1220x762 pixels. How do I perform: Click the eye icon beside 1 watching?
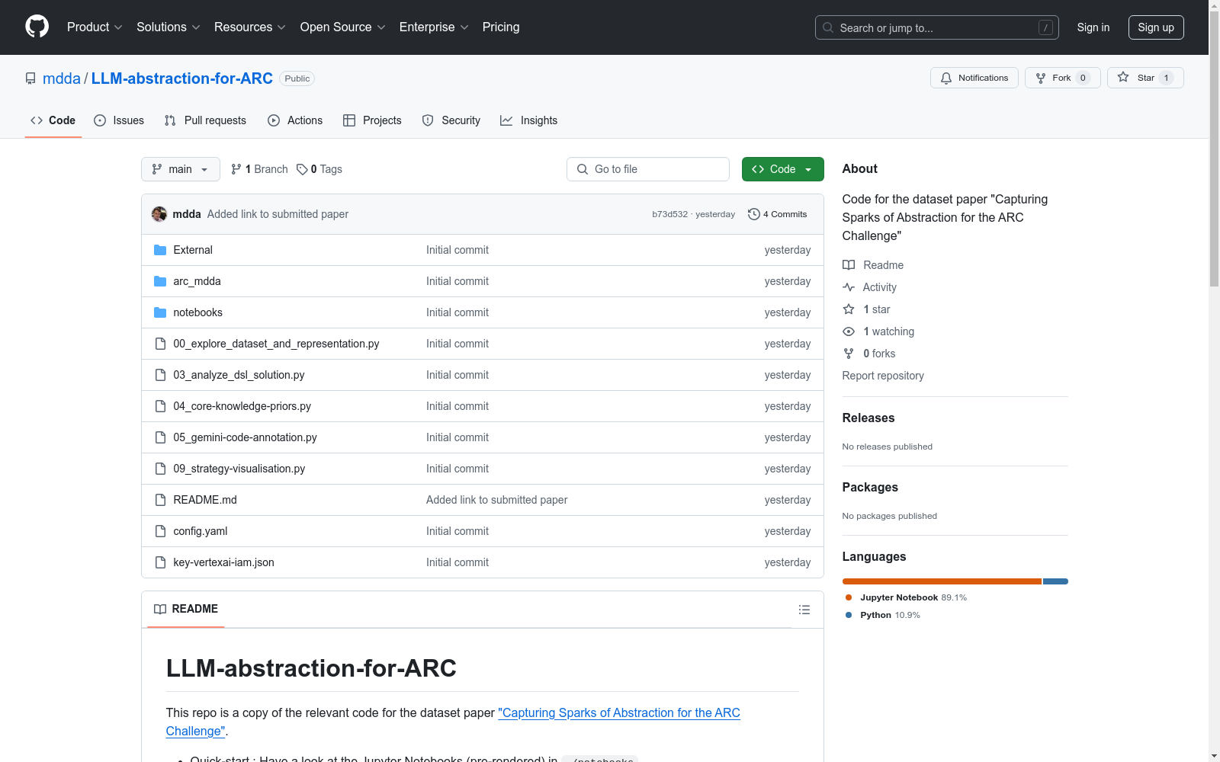[x=849, y=331]
